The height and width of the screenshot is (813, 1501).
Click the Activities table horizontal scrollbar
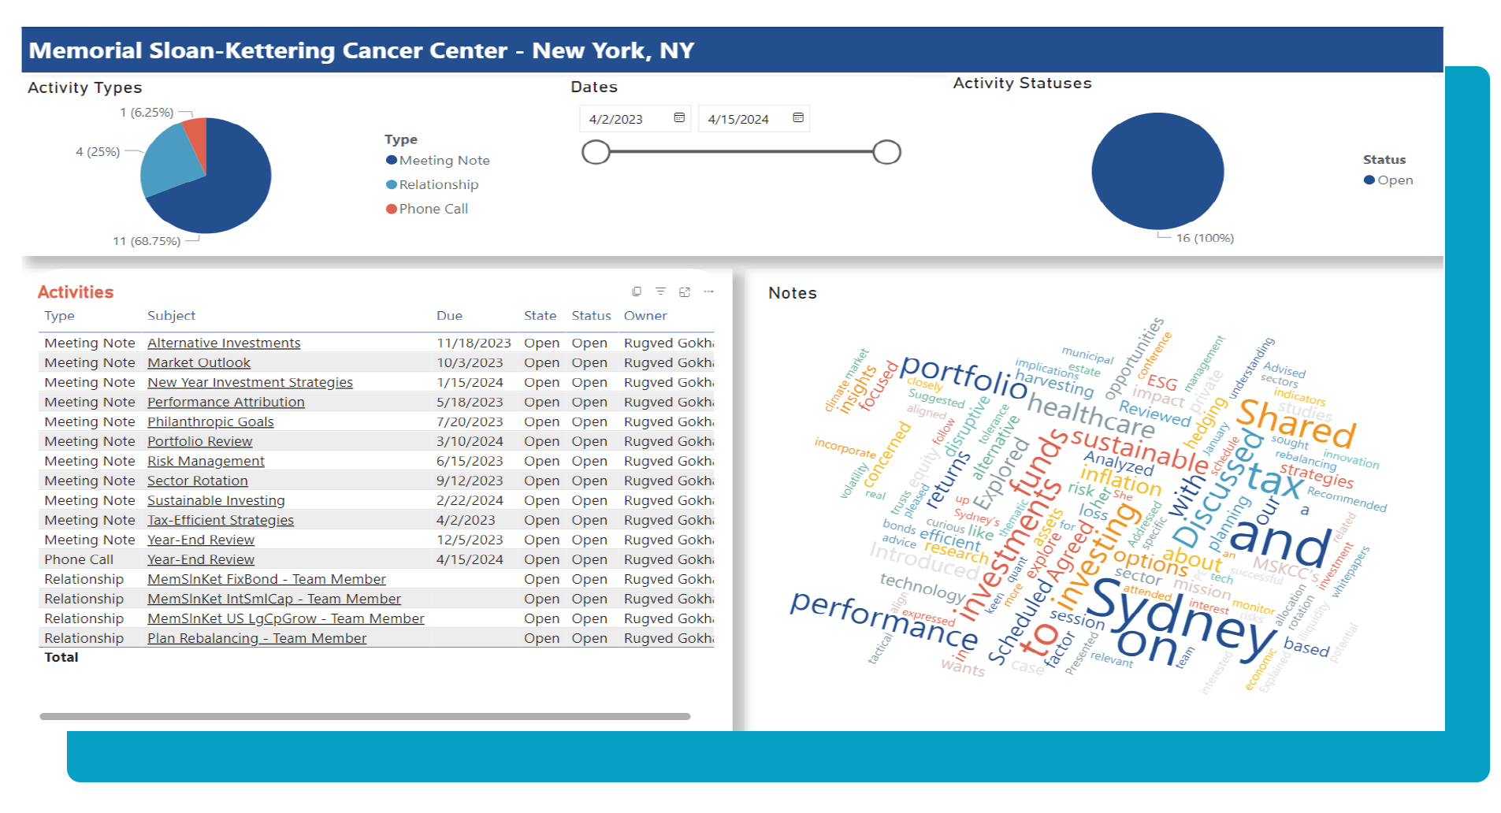[365, 717]
